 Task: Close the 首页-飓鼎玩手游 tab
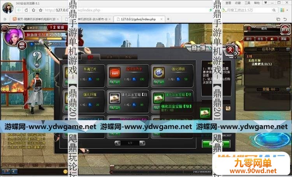[58, 19]
